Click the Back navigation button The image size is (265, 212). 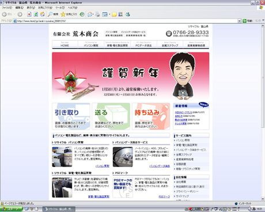(x=7, y=14)
